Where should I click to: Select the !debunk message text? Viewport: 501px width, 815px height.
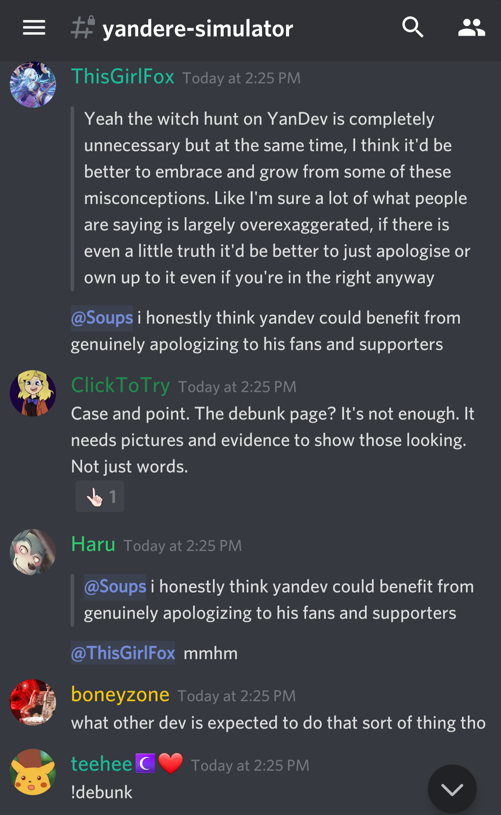[x=102, y=793]
